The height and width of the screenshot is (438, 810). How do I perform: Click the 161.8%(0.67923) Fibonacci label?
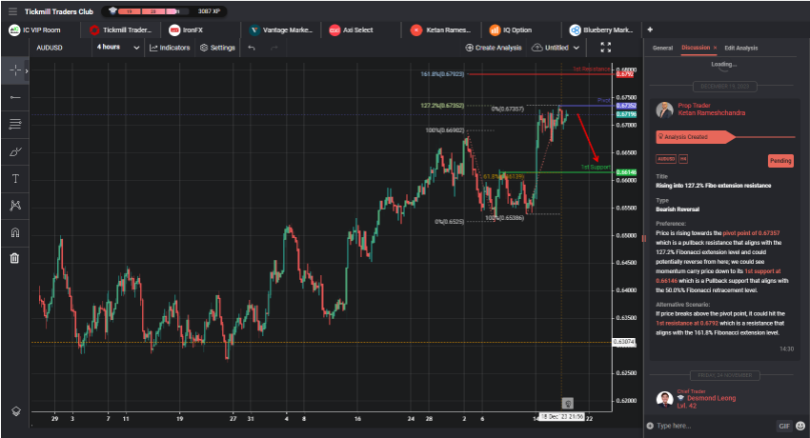tap(442, 74)
